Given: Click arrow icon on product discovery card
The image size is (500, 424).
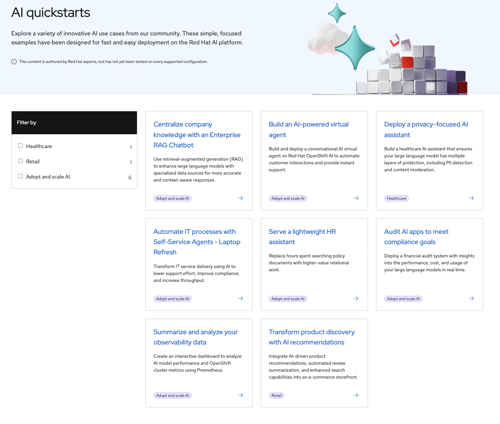Looking at the screenshot, I should point(356,395).
